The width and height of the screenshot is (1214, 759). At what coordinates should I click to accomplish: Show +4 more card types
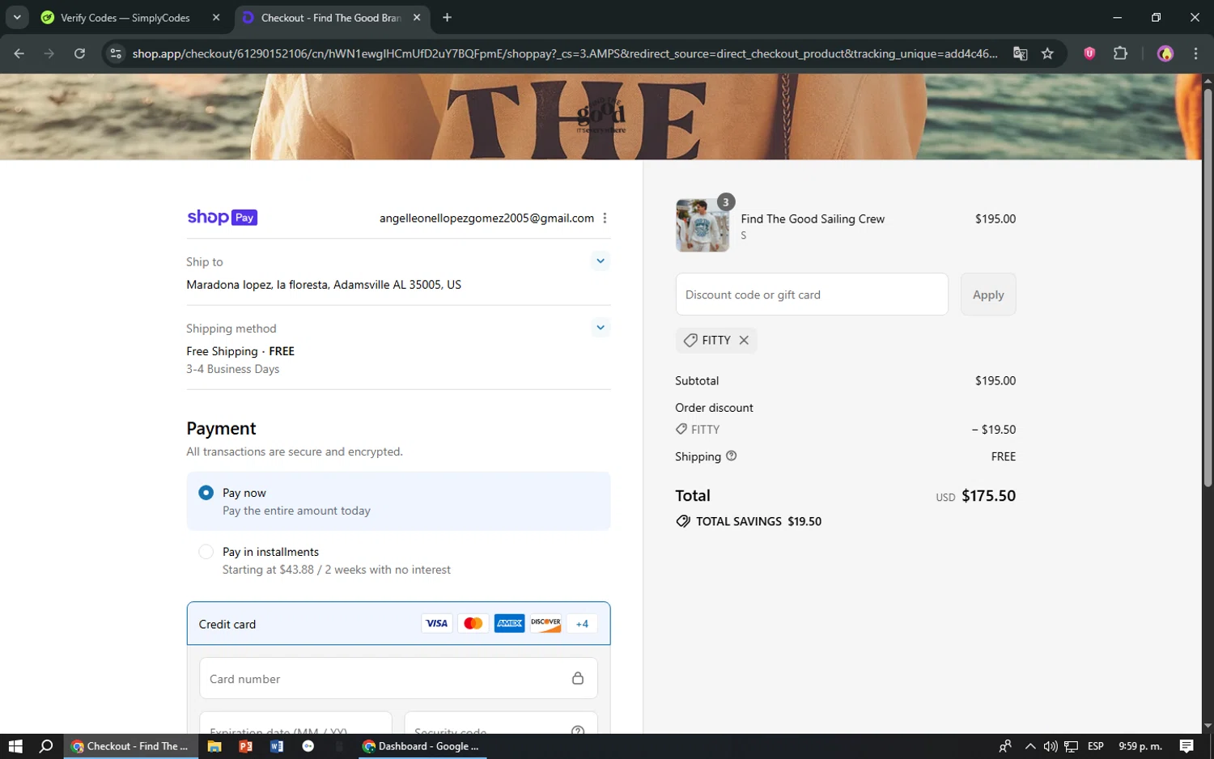tap(582, 623)
